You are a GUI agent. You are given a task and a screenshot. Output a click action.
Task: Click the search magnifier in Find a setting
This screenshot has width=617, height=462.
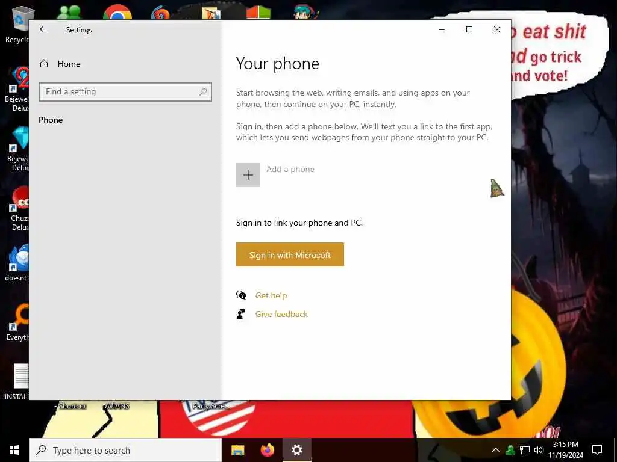point(203,92)
